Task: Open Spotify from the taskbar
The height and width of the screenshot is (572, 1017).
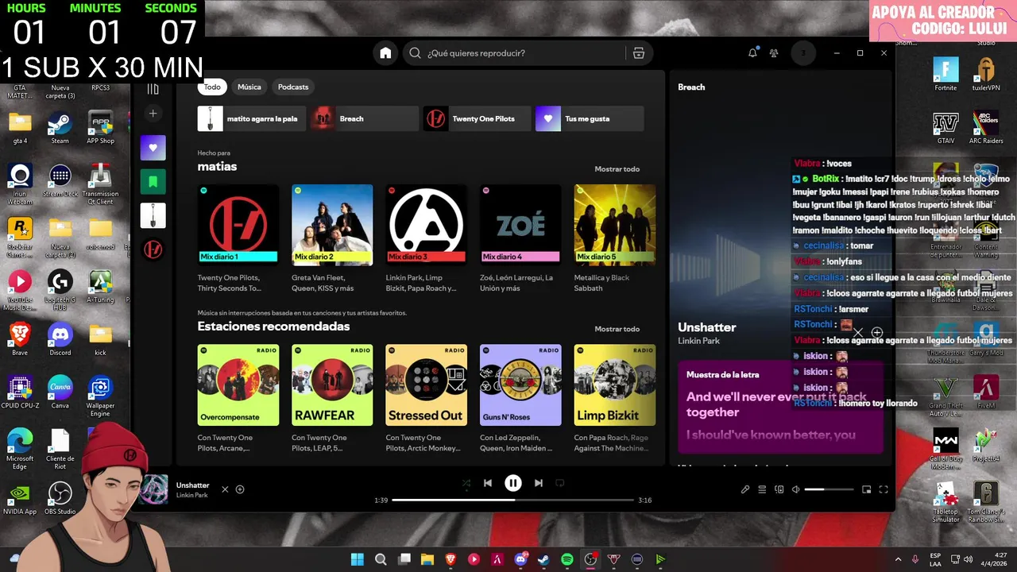Action: point(567,559)
